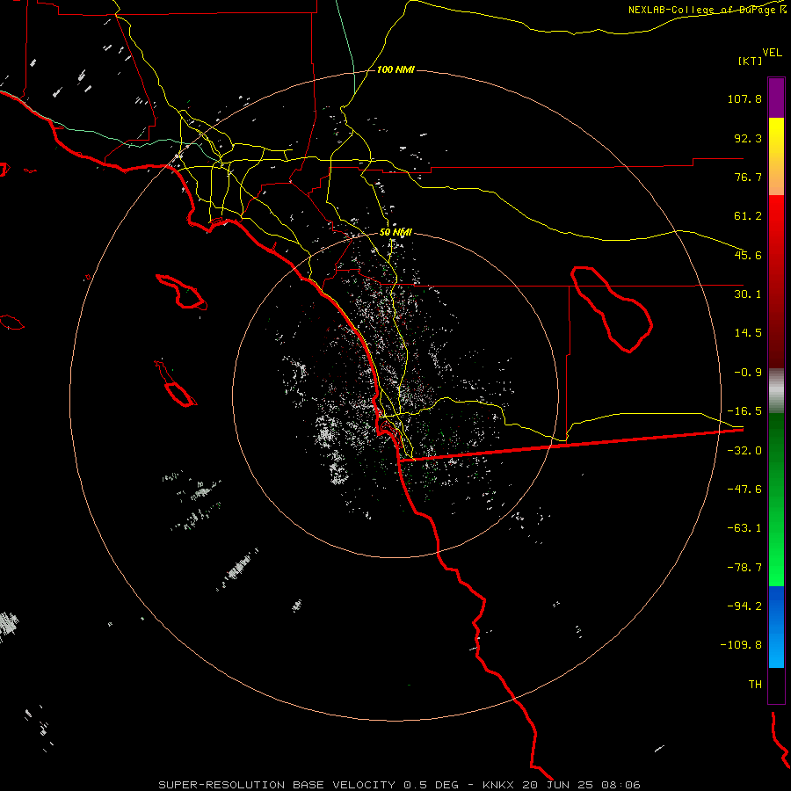Click the 76.7 value on velocity scale

point(748,177)
